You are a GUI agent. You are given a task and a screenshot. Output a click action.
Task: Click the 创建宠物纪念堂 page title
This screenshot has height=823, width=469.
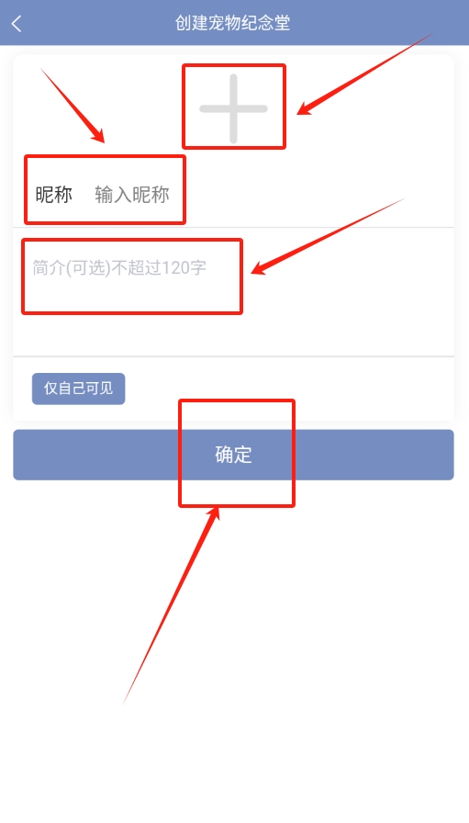coord(233,23)
